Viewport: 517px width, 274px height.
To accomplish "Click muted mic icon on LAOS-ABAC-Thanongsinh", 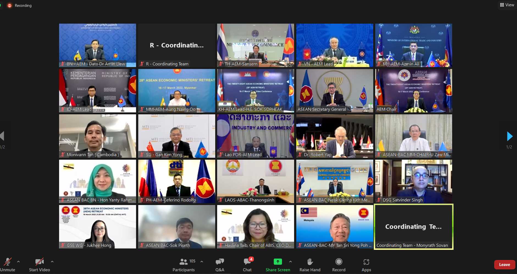I will click(221, 200).
